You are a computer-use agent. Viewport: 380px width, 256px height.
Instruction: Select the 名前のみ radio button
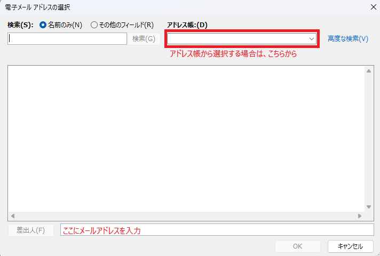43,25
